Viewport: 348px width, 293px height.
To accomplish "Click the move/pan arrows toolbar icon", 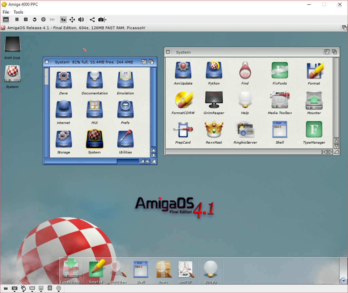I will (x=72, y=20).
